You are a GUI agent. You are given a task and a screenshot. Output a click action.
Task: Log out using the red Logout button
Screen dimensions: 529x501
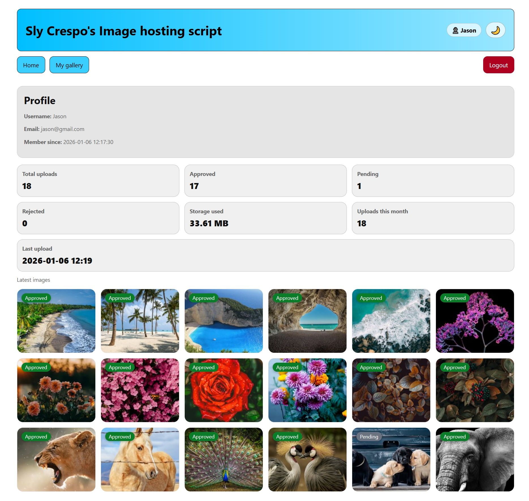tap(498, 65)
